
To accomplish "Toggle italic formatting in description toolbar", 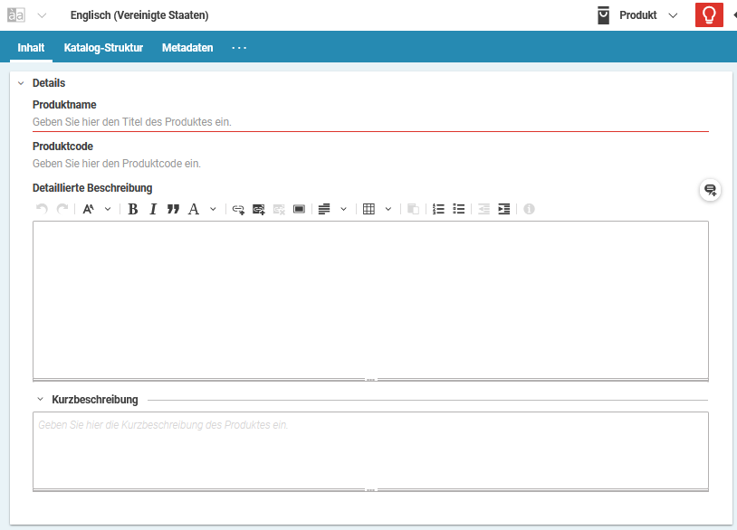I will [153, 209].
